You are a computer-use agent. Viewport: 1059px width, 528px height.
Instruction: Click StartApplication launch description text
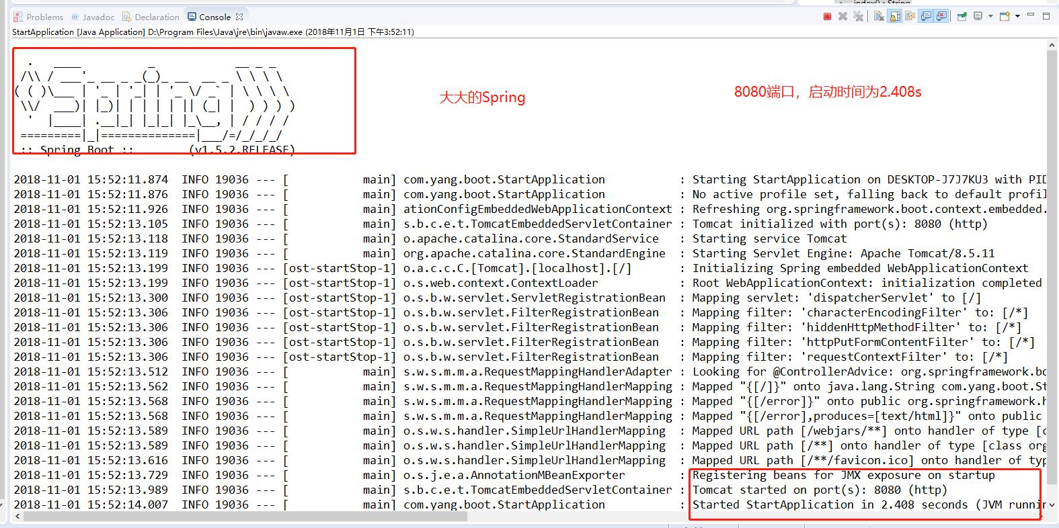(x=213, y=32)
